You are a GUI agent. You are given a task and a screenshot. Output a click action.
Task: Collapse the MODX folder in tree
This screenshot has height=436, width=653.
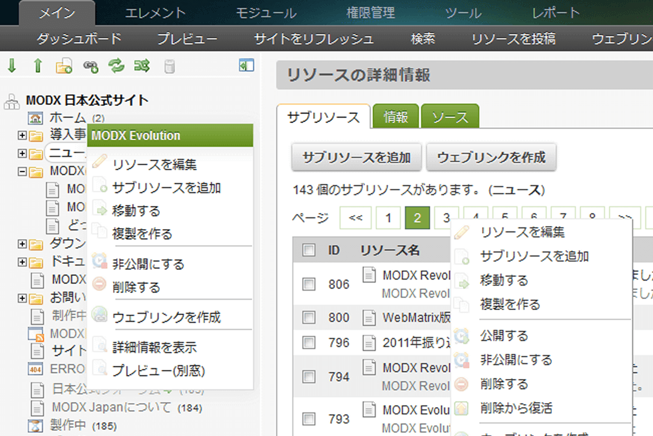pyautogui.click(x=22, y=172)
